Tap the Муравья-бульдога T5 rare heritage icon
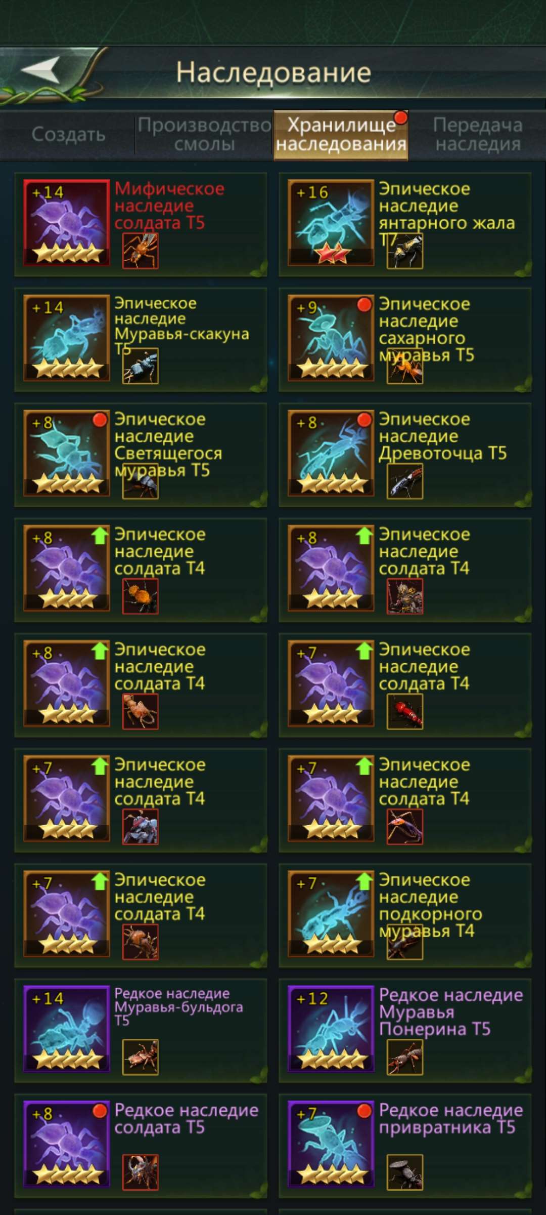Screen dimensions: 546x1215 coord(67,1029)
